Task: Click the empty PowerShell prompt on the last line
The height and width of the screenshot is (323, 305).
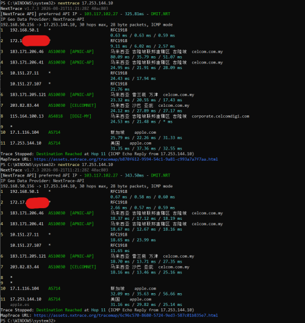Action: pyautogui.click(x=28, y=321)
